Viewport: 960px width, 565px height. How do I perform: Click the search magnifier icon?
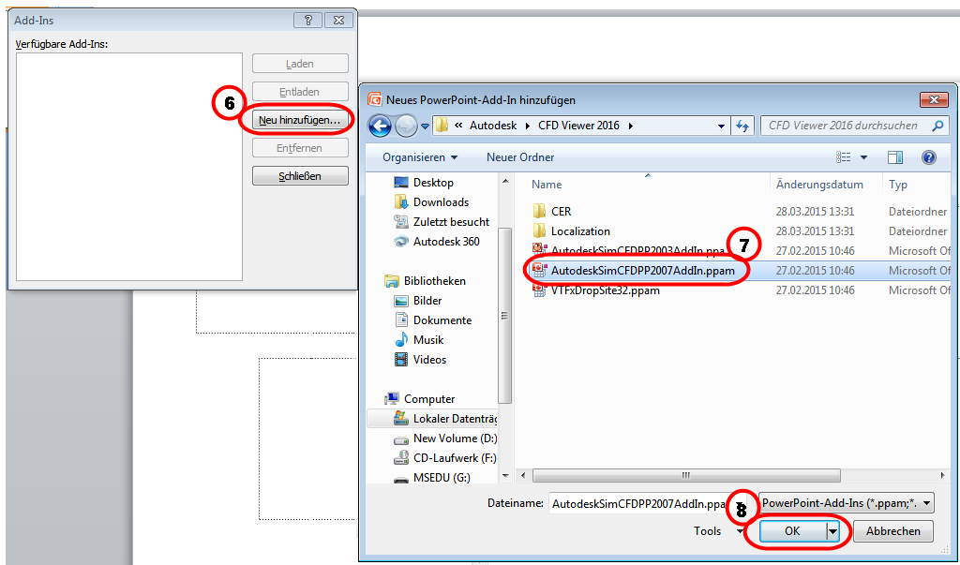coord(937,126)
